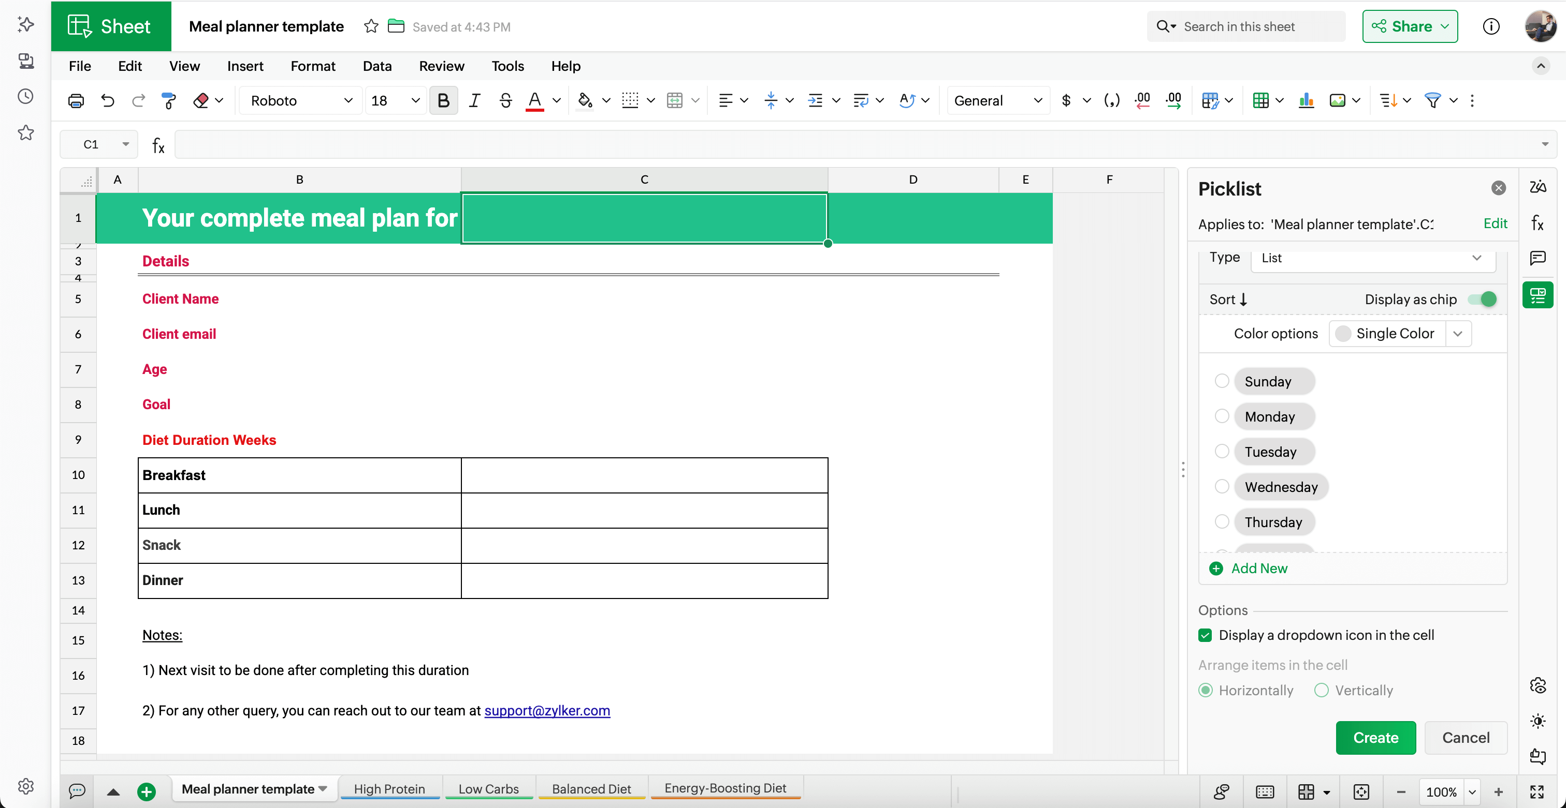This screenshot has height=808, width=1566.
Task: Click the Insert chart icon
Action: 1307,101
